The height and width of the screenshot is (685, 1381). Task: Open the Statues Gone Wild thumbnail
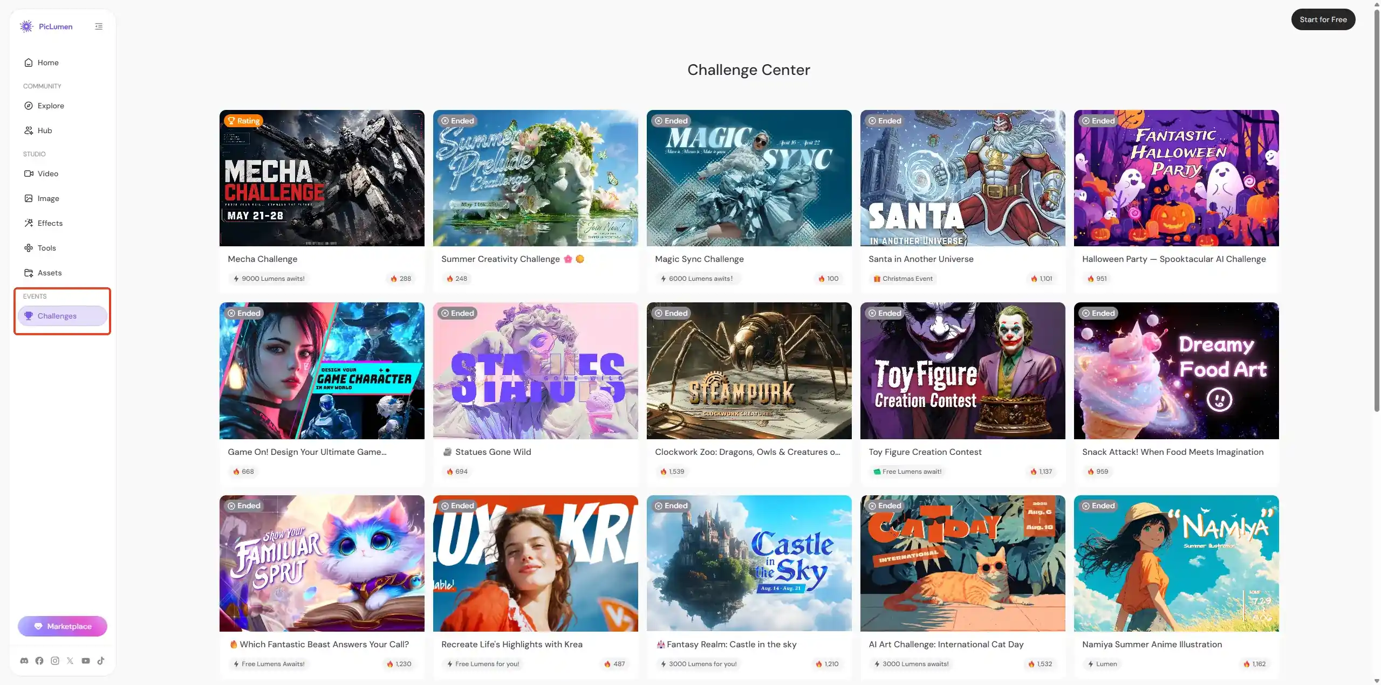[x=535, y=371]
